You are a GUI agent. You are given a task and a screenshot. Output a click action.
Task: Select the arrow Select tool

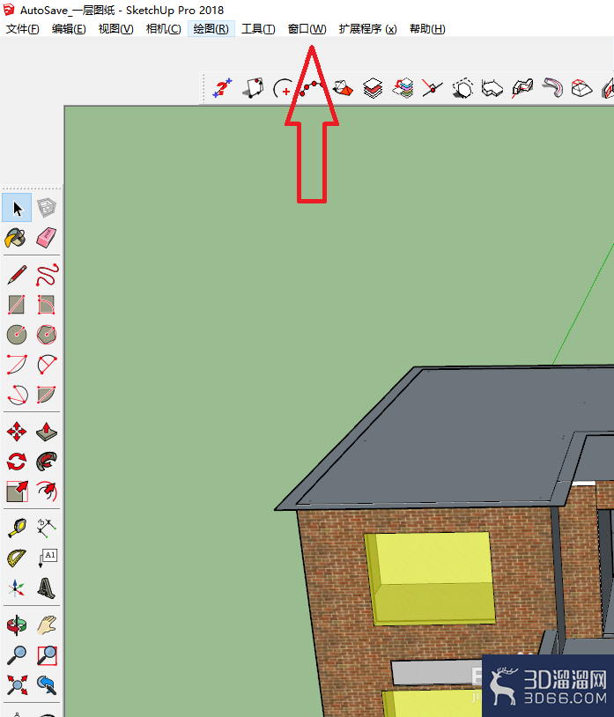[17, 208]
